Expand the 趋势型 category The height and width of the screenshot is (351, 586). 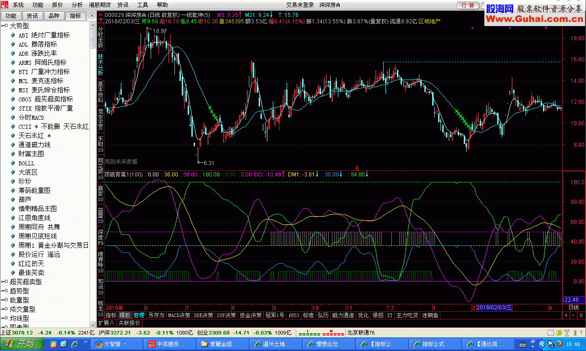(5, 291)
